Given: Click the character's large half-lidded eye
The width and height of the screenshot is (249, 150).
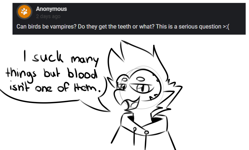Looking at the screenshot, I should point(142,87).
